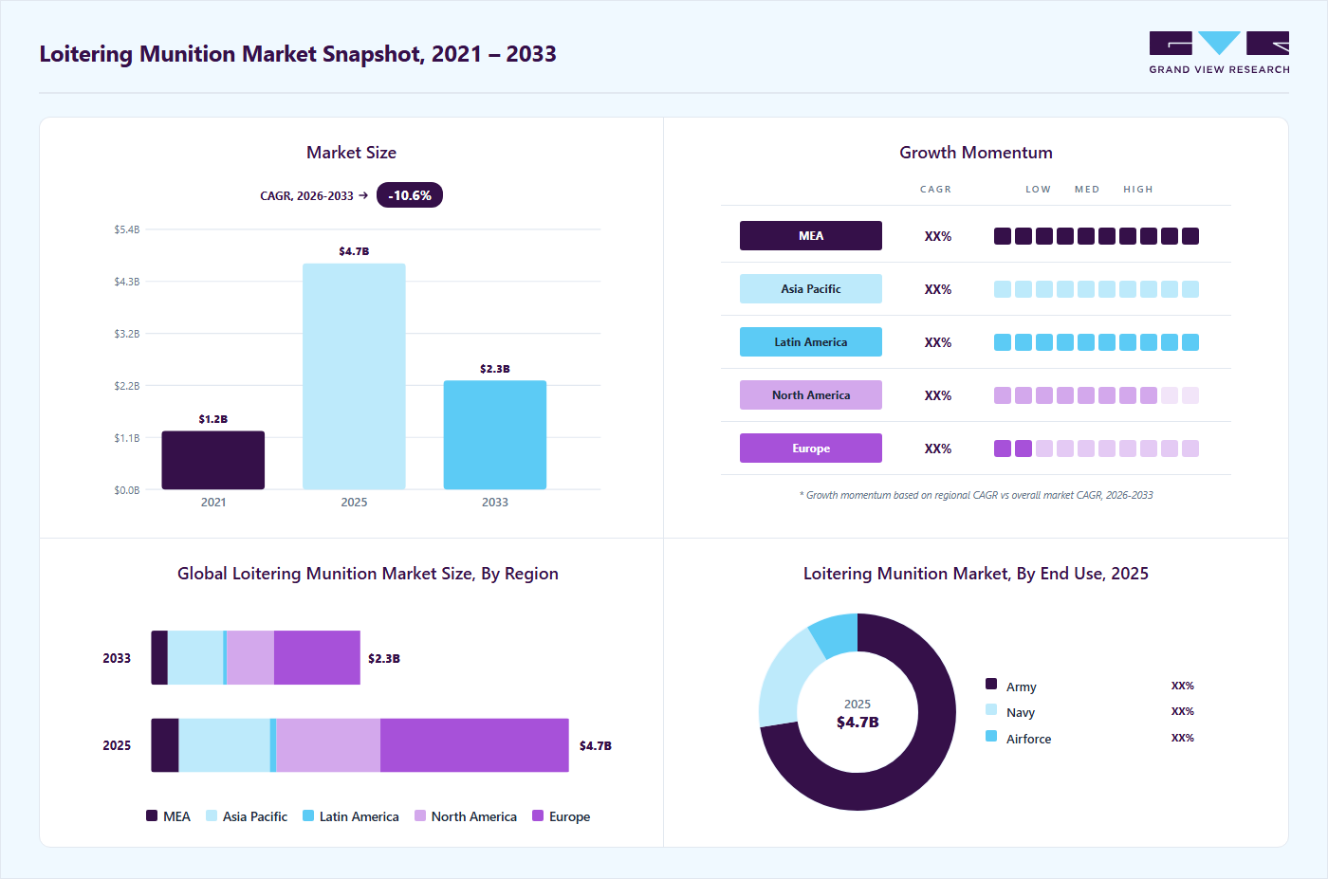Click the Europe segment in 2033 bar
Screen dimensions: 1328x879
coord(317,657)
